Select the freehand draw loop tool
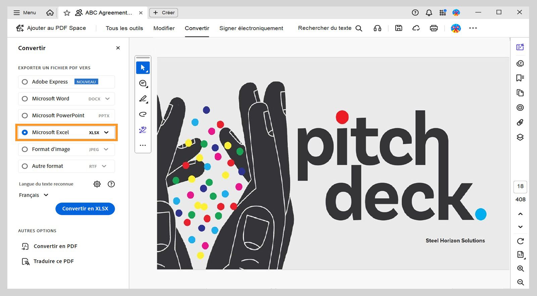Viewport: 537px width, 296px height. (143, 114)
